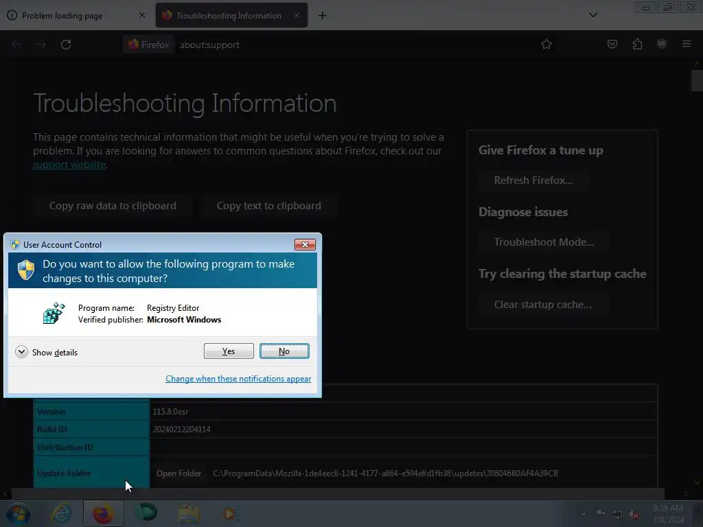Click the Troubleshoot Mode button

pos(544,242)
